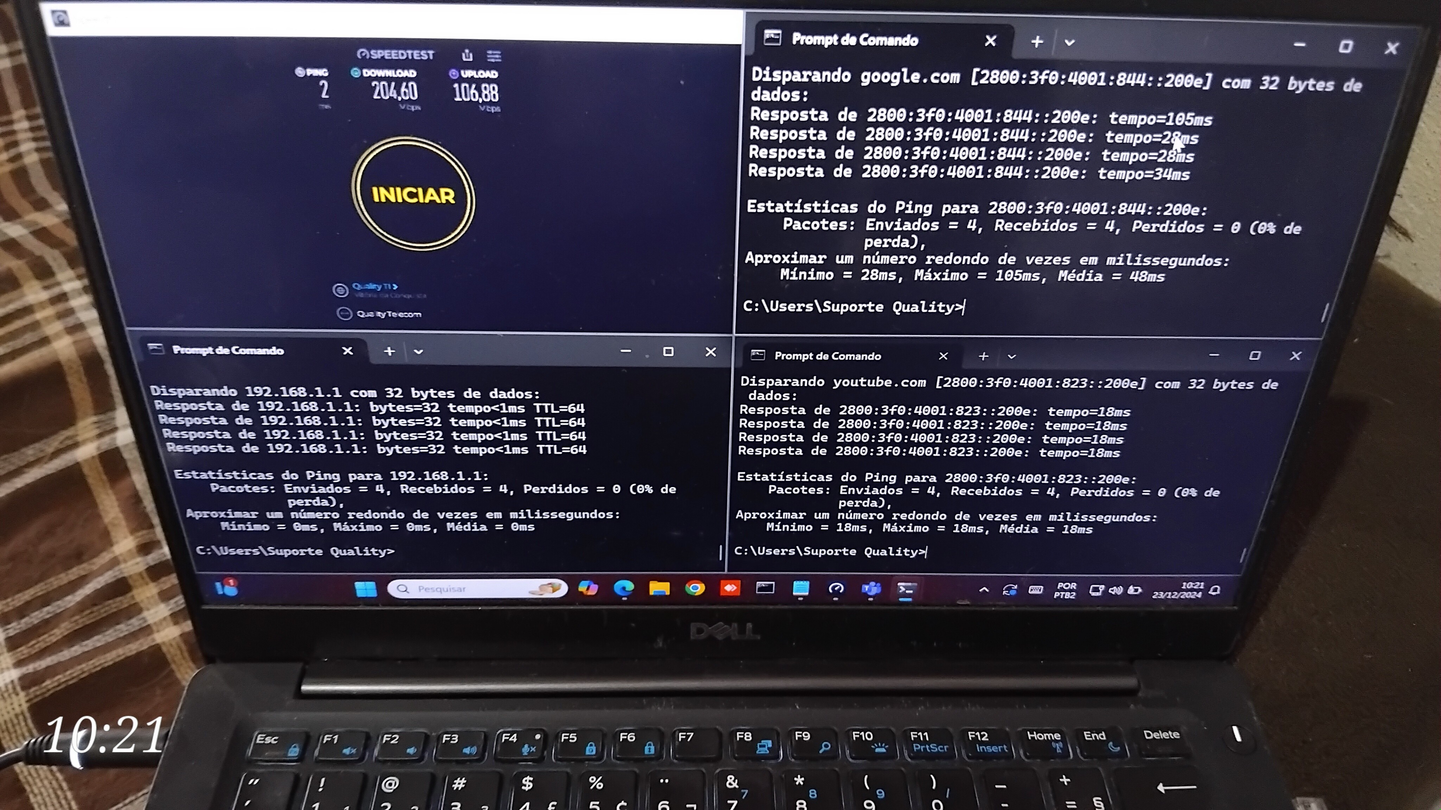Close the tab in the youtube.com terminal
Screen dimensions: 1441x810
click(943, 356)
